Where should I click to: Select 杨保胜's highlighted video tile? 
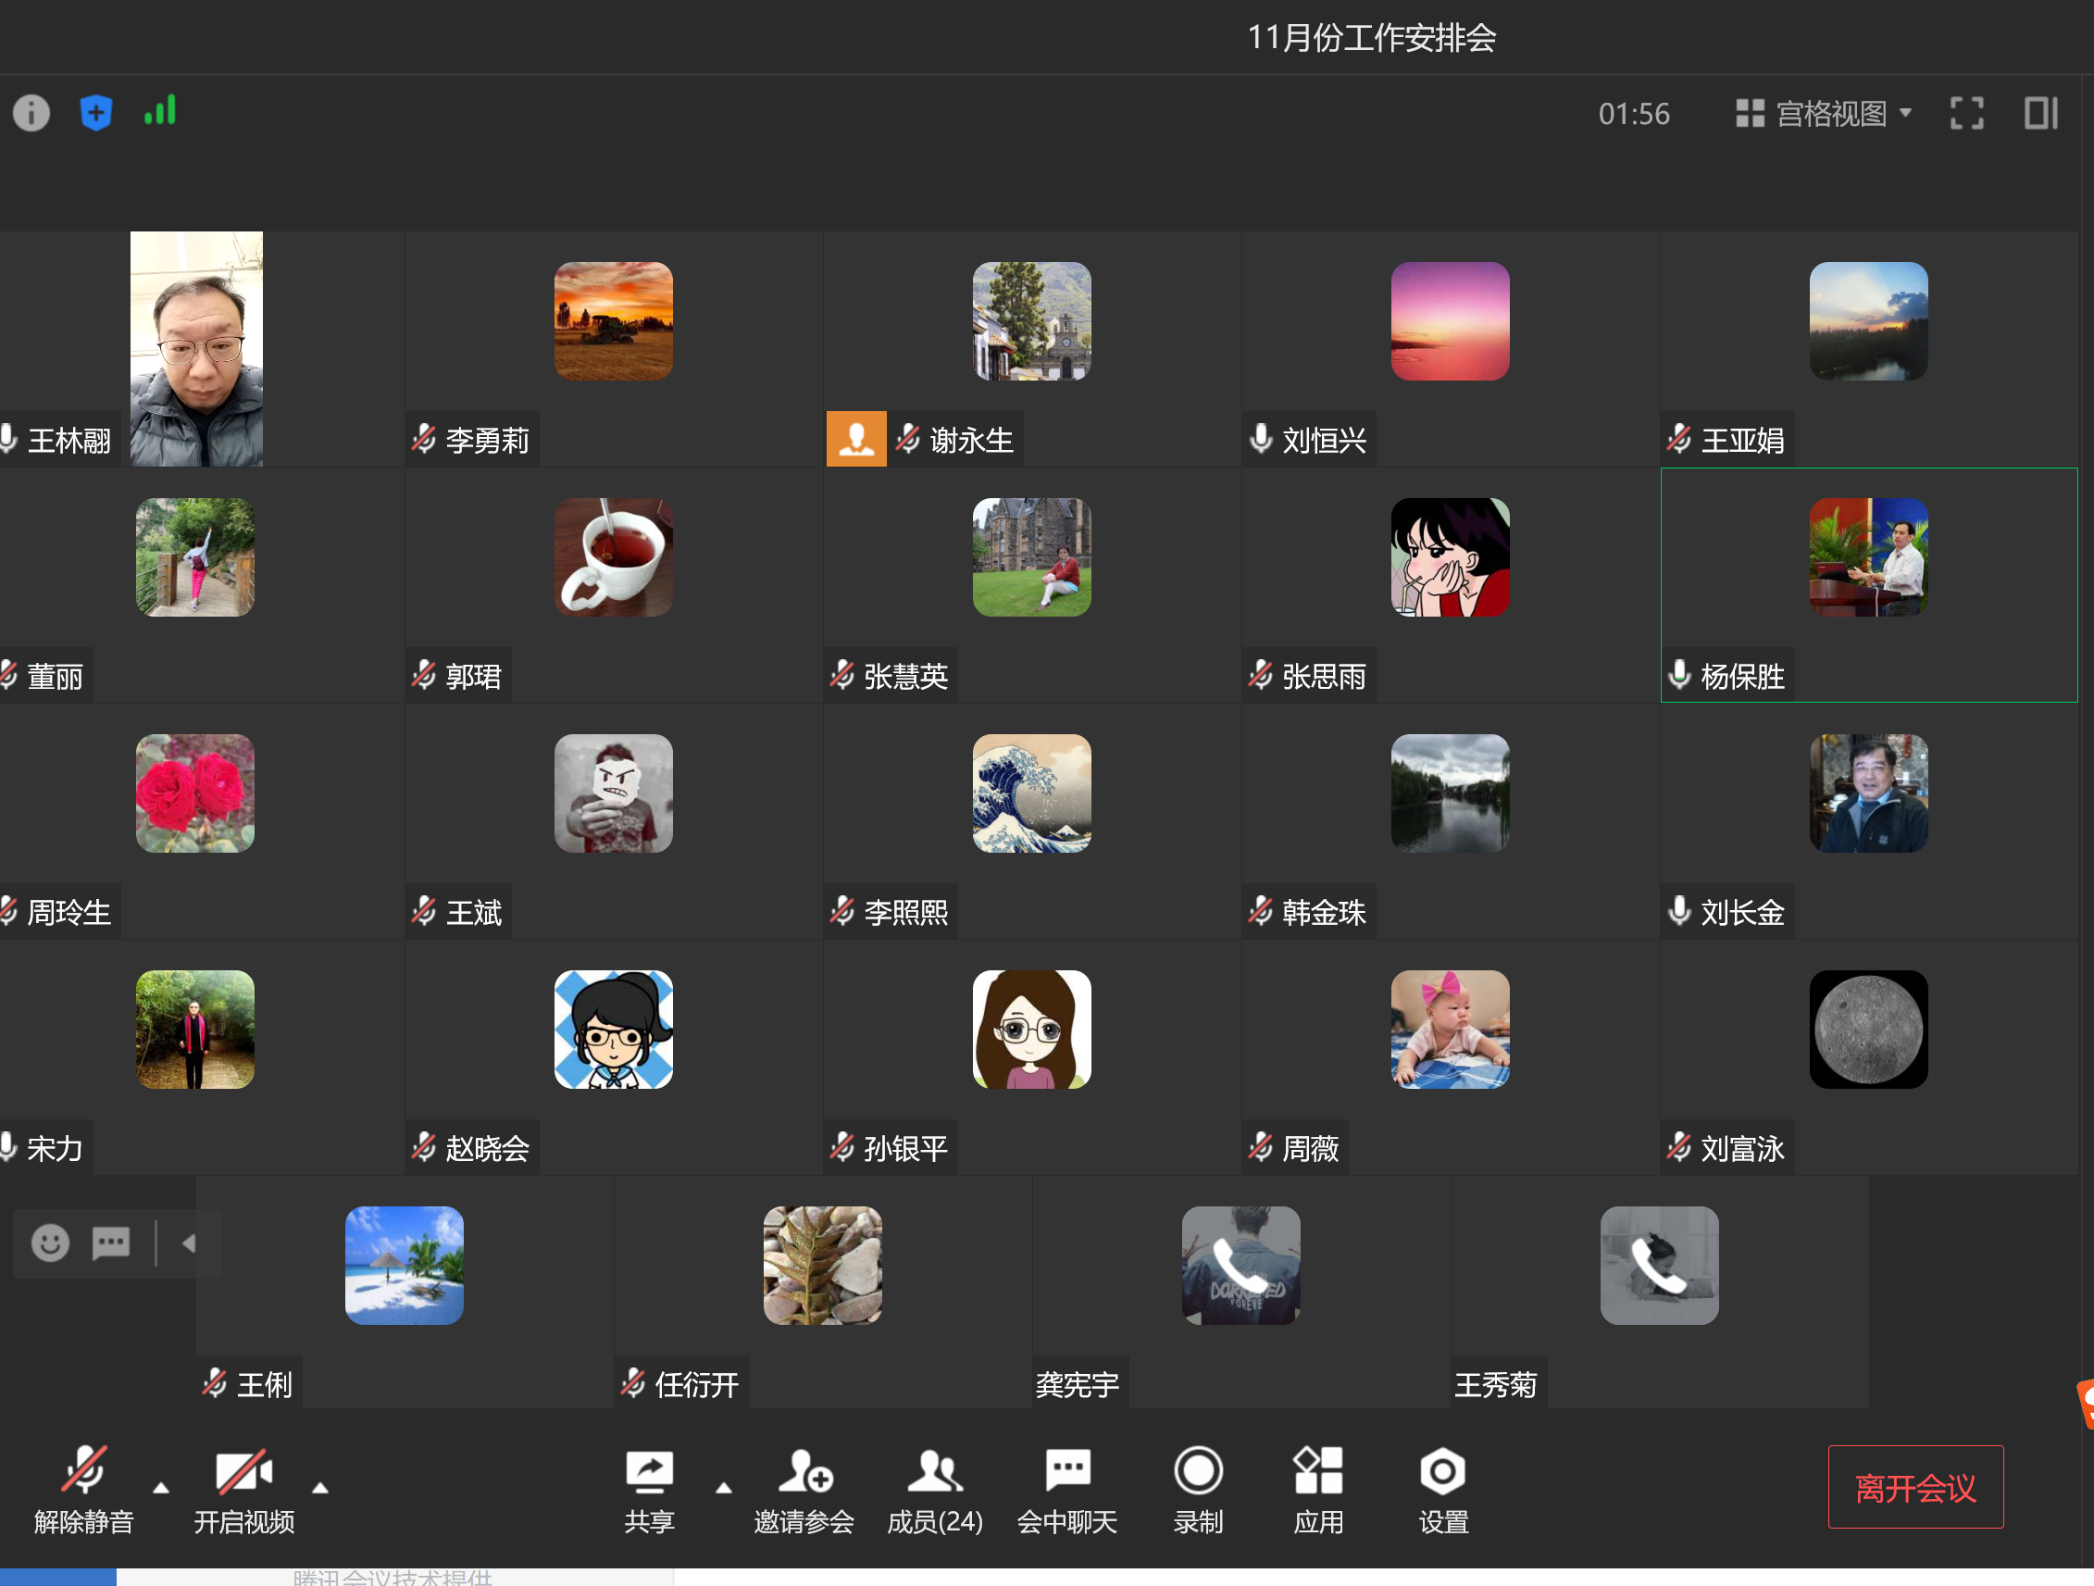point(1868,584)
